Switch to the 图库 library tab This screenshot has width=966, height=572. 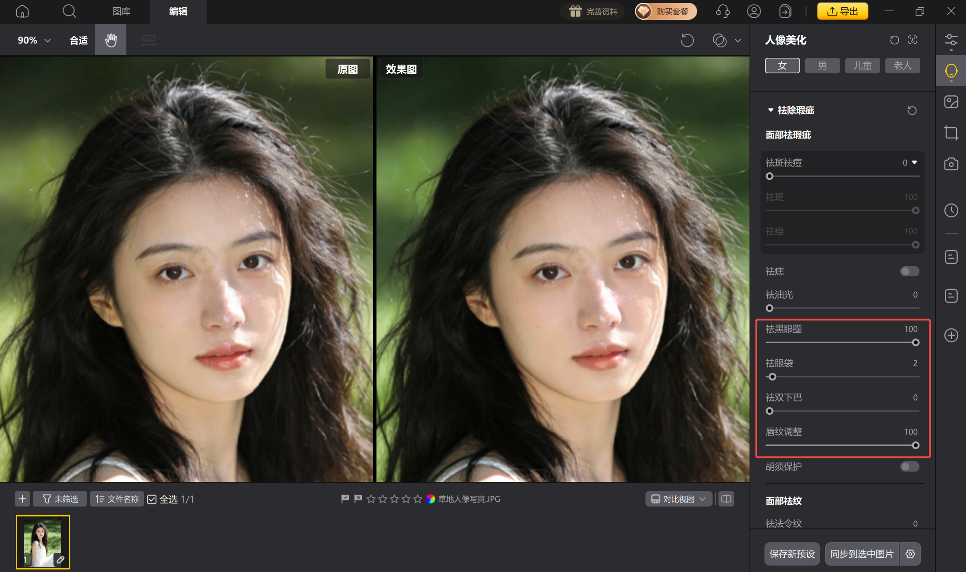[x=121, y=11]
